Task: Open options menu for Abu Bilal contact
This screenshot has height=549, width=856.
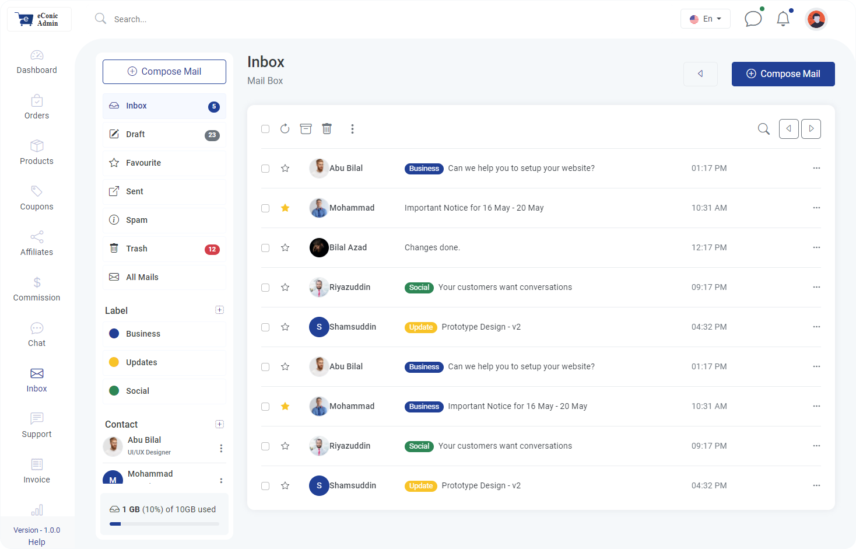Action: click(x=221, y=448)
